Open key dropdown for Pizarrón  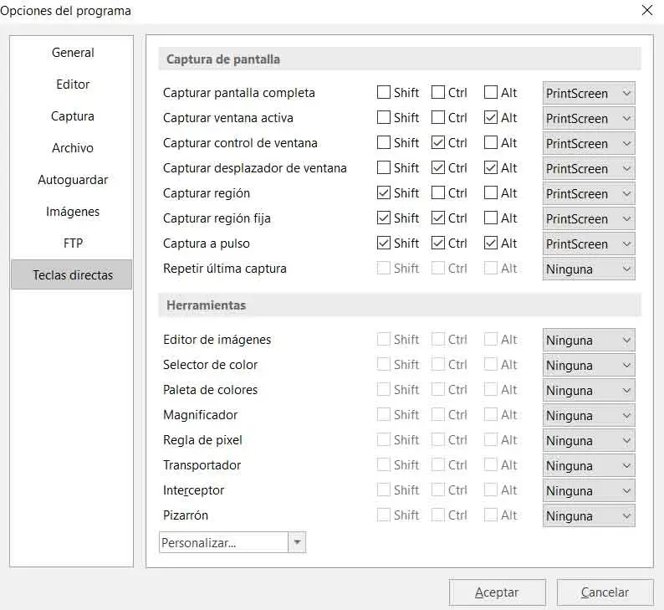pos(589,516)
